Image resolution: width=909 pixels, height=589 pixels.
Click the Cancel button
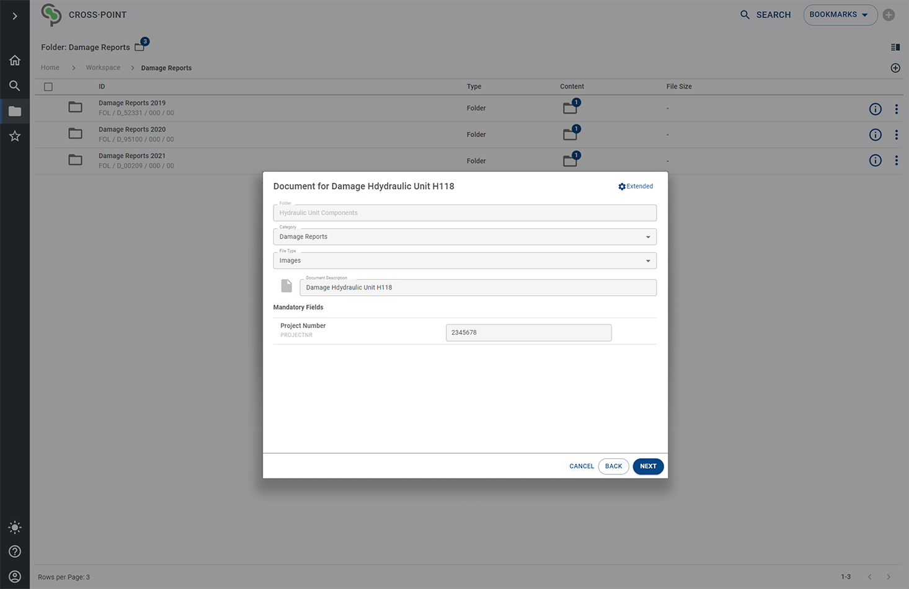click(581, 466)
